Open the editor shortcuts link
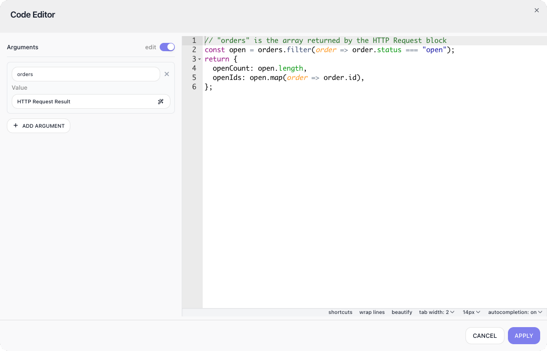Image resolution: width=547 pixels, height=351 pixels. pos(340,312)
